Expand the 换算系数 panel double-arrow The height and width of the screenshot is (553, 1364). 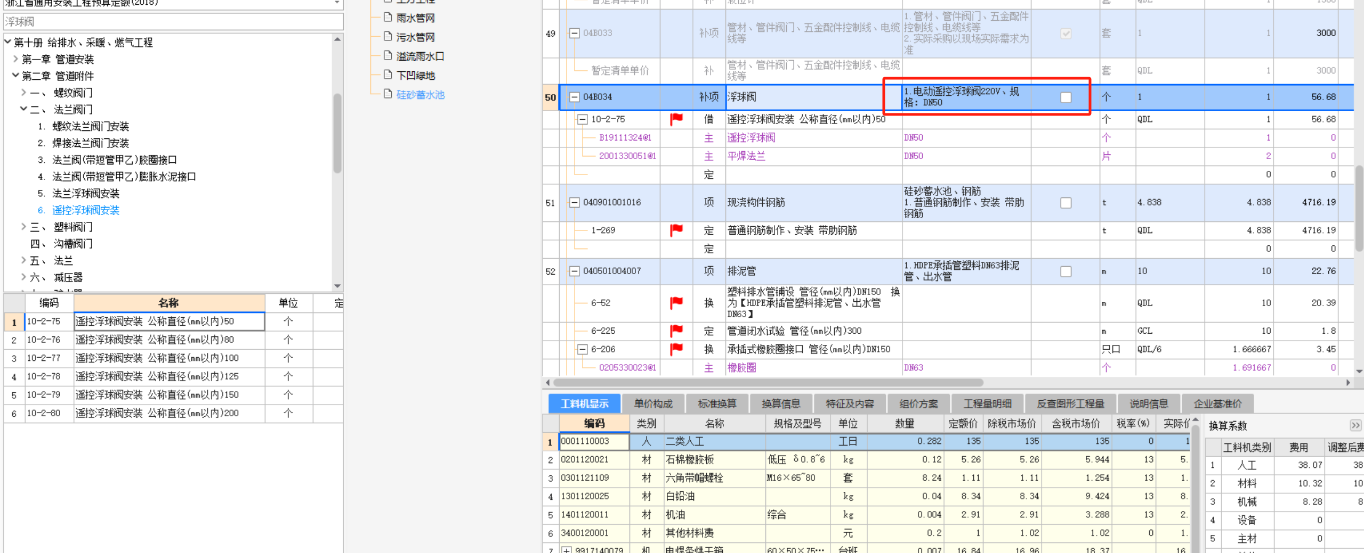pyautogui.click(x=1355, y=425)
